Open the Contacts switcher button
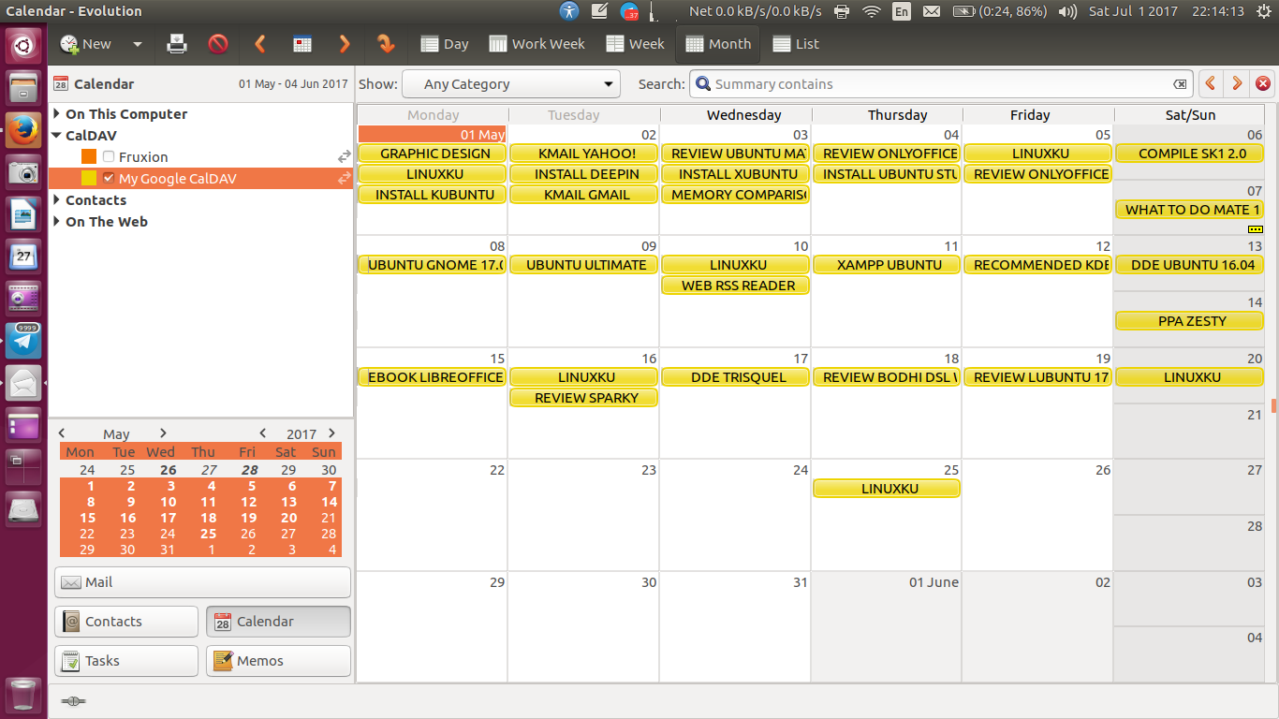 point(126,622)
